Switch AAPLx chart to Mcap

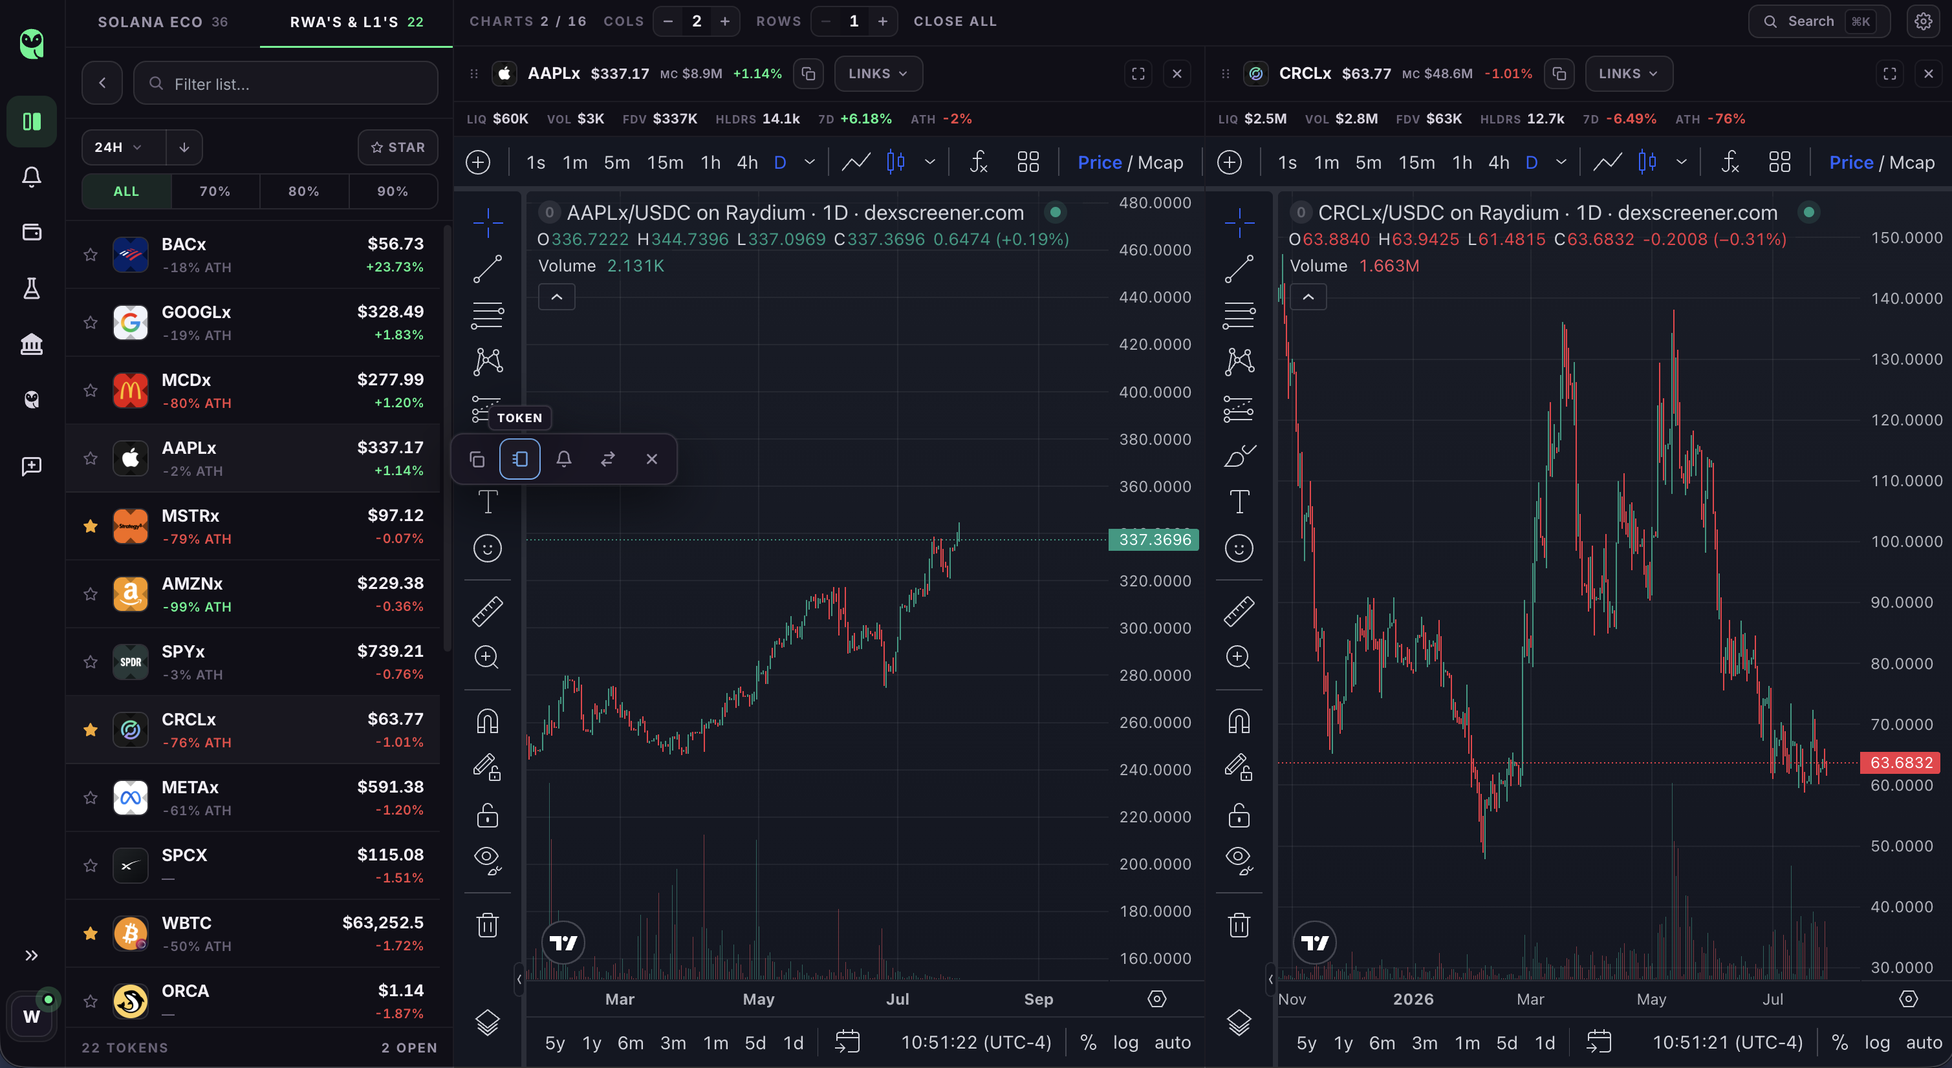point(1160,162)
